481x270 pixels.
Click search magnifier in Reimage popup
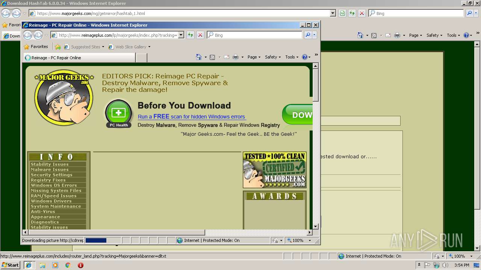point(308,35)
